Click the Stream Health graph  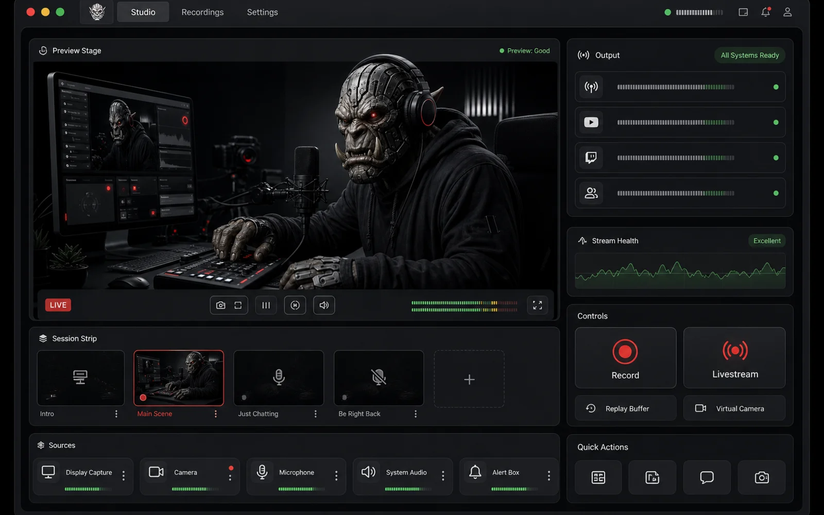tap(680, 271)
